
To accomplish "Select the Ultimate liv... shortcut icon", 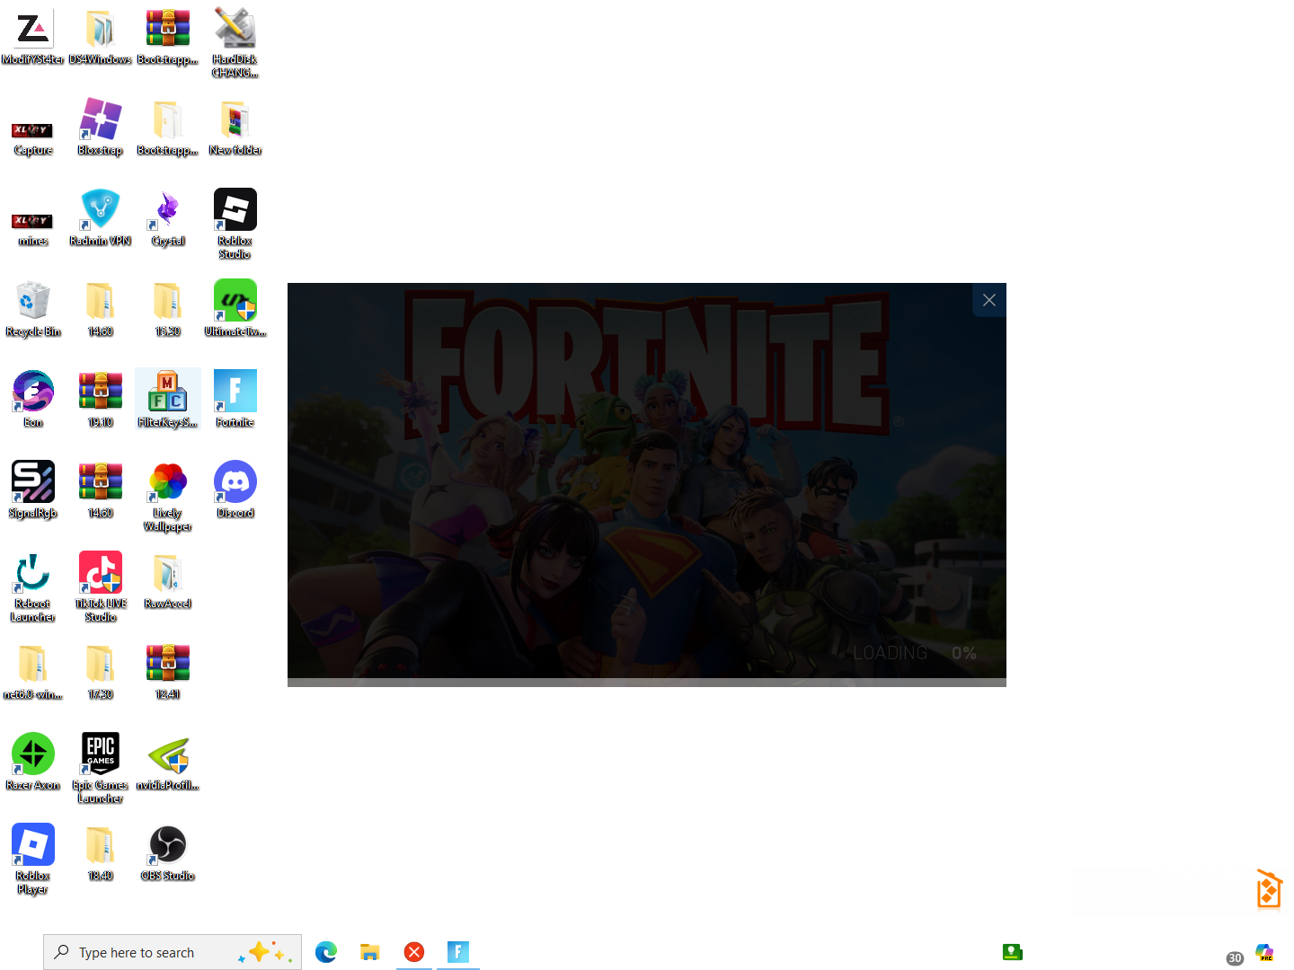I will pos(235,309).
